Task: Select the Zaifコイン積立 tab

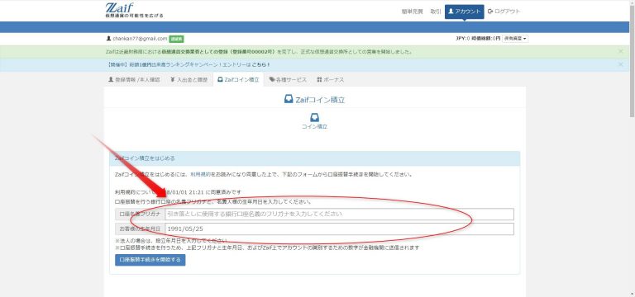Action: [238, 79]
